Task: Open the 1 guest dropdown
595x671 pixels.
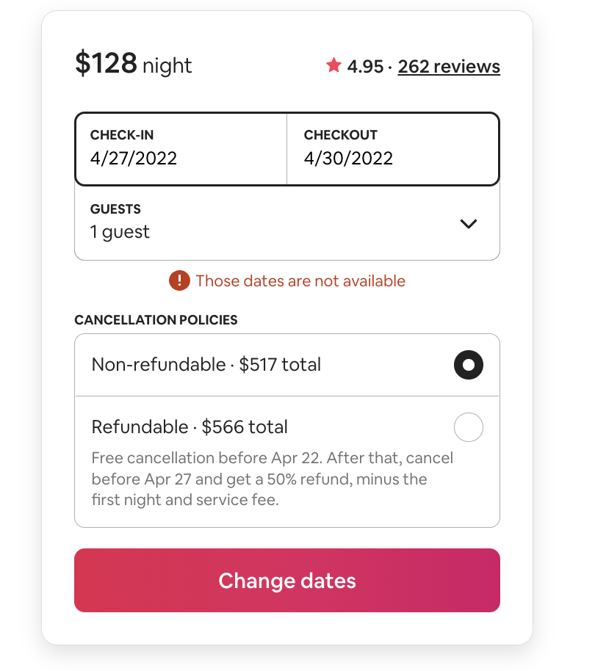Action: point(120,232)
